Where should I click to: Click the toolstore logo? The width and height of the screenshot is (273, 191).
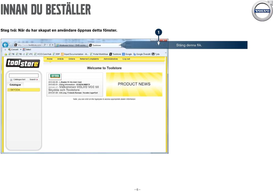23,63
